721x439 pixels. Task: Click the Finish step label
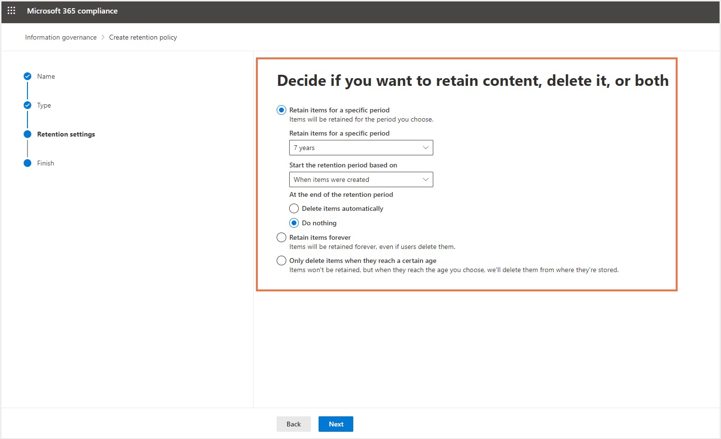click(46, 163)
